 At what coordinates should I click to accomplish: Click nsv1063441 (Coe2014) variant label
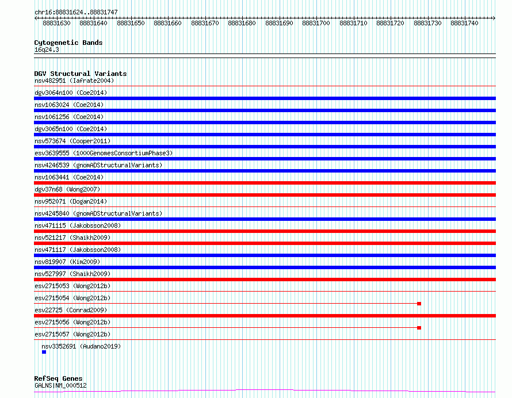69,177
